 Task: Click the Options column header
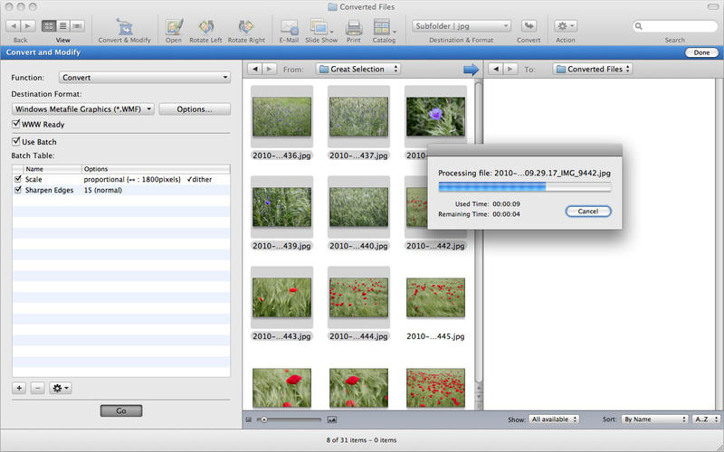coord(154,169)
